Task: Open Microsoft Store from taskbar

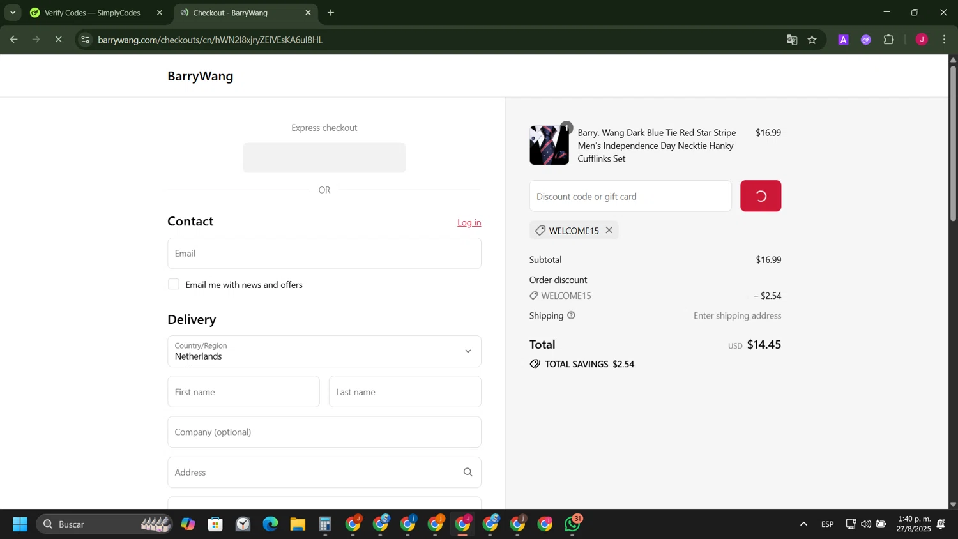Action: pos(215,524)
